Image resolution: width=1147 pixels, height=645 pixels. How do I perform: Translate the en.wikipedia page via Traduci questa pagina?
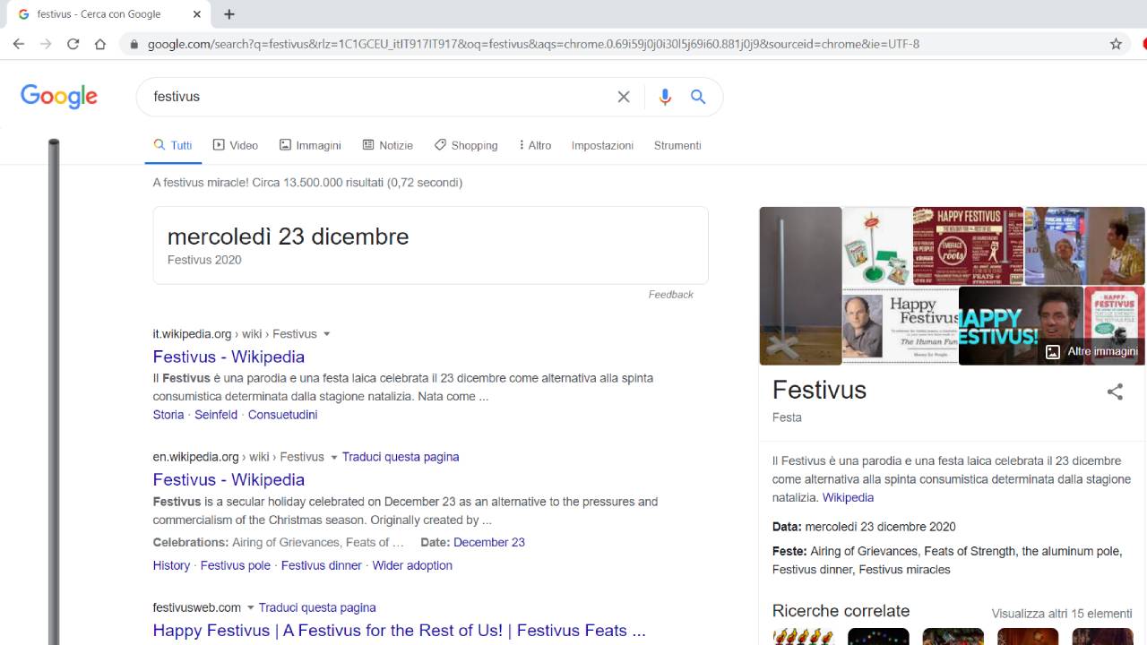(401, 457)
